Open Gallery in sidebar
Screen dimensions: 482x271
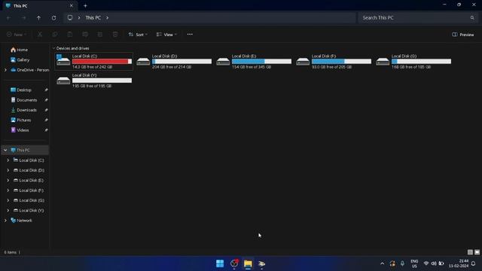click(20, 60)
